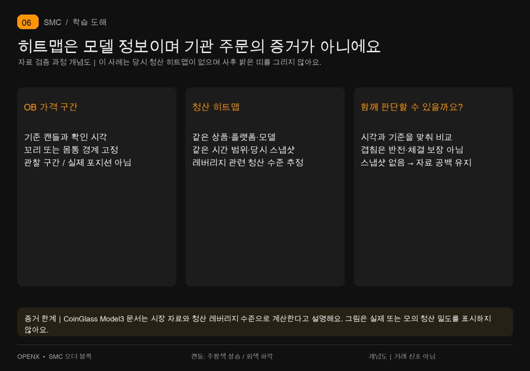Click the '청산 히트맵' card heading
This screenshot has width=530, height=371.
coord(216,107)
